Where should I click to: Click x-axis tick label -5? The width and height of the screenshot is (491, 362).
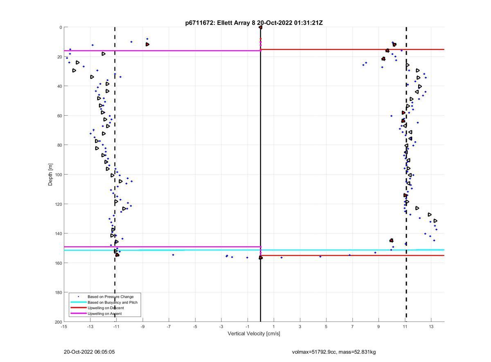(x=195, y=326)
